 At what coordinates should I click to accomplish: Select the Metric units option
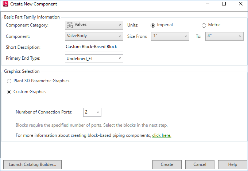point(204,25)
